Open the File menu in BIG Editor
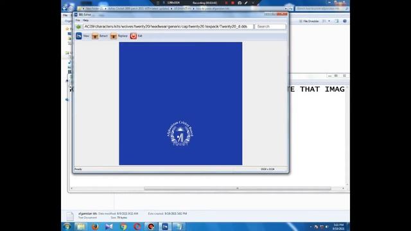 click(78, 20)
